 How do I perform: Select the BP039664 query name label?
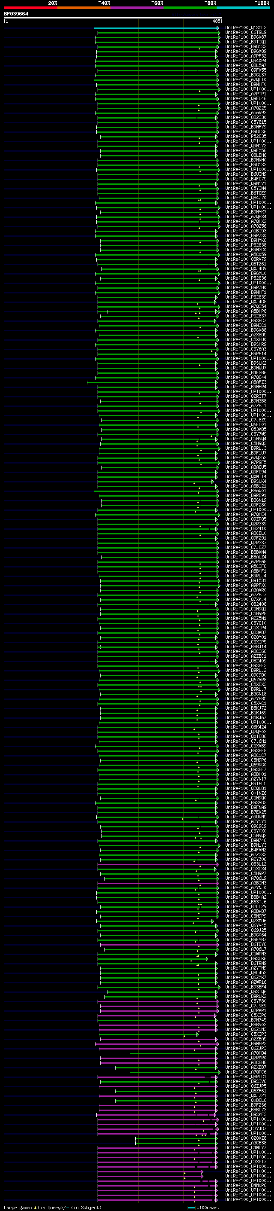coord(16,14)
